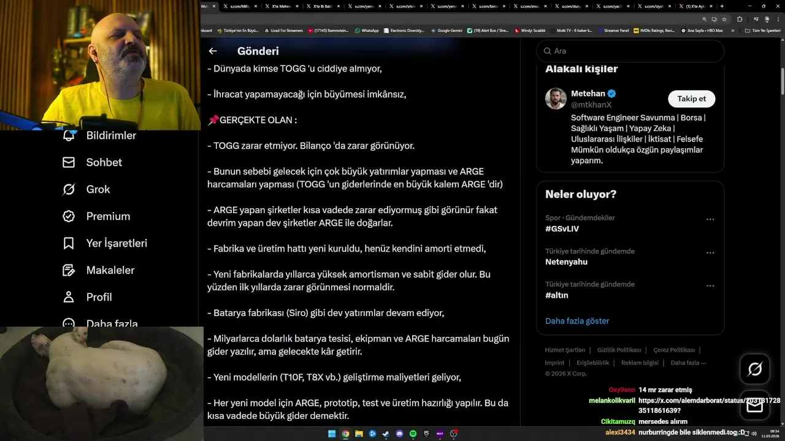Click in the Ara search field
785x441 pixels.
point(630,51)
